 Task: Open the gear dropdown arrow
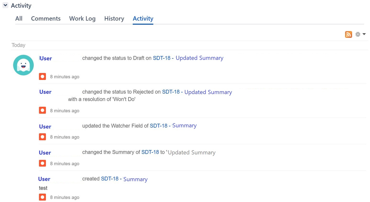click(x=364, y=34)
